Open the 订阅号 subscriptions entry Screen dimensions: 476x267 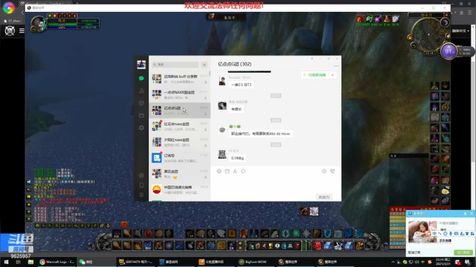179,158
